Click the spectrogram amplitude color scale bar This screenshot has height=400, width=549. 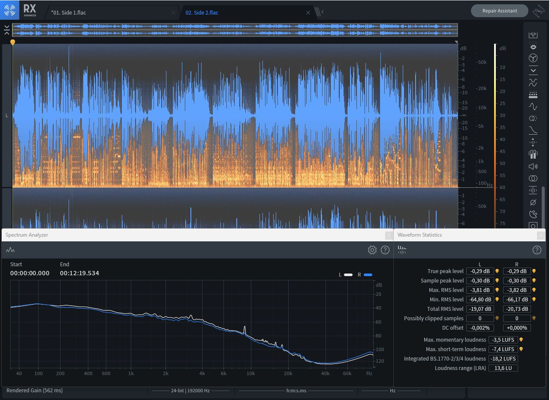(x=495, y=129)
